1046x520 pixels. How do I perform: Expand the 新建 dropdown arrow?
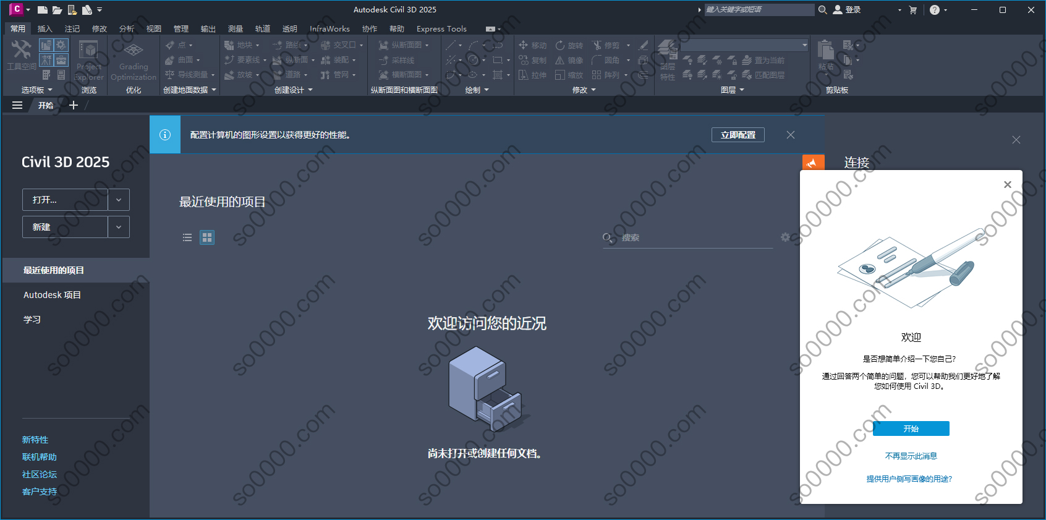119,227
